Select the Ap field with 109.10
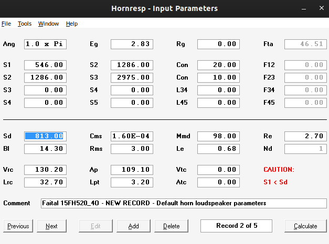329x244 pixels. pos(132,170)
